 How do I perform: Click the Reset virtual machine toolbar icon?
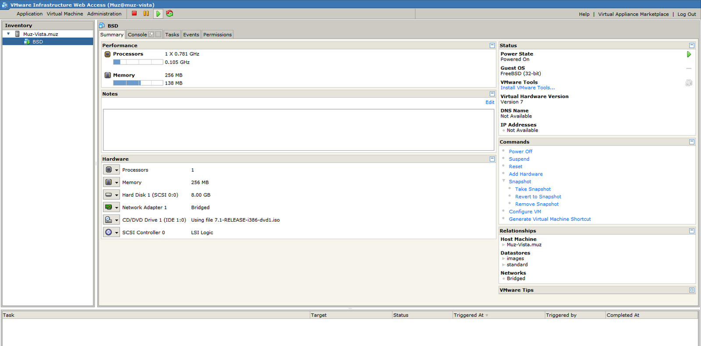(x=170, y=14)
